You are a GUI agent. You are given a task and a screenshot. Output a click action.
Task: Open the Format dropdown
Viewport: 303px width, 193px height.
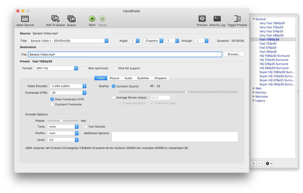(x=56, y=68)
